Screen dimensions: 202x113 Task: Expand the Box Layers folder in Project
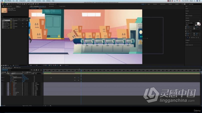pyautogui.click(x=2, y=22)
